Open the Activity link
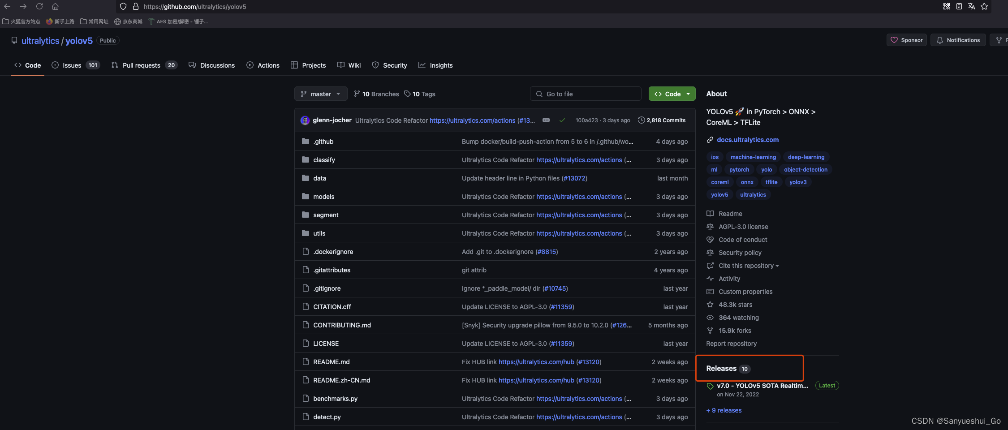Screen dimensions: 1008x430 click(x=729, y=279)
